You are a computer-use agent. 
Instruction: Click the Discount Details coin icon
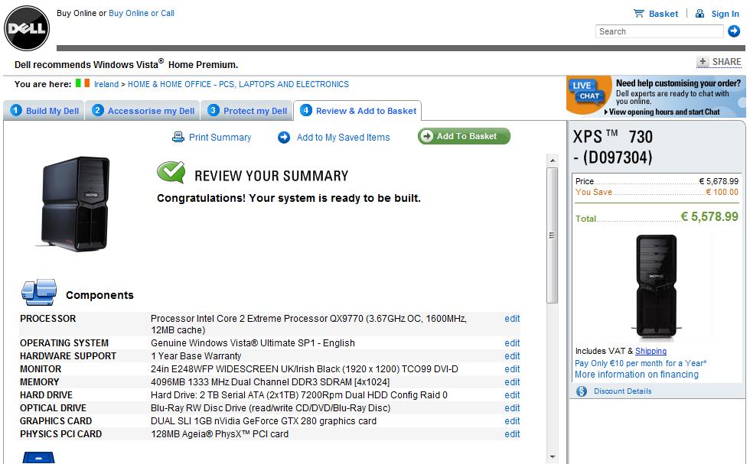(581, 391)
